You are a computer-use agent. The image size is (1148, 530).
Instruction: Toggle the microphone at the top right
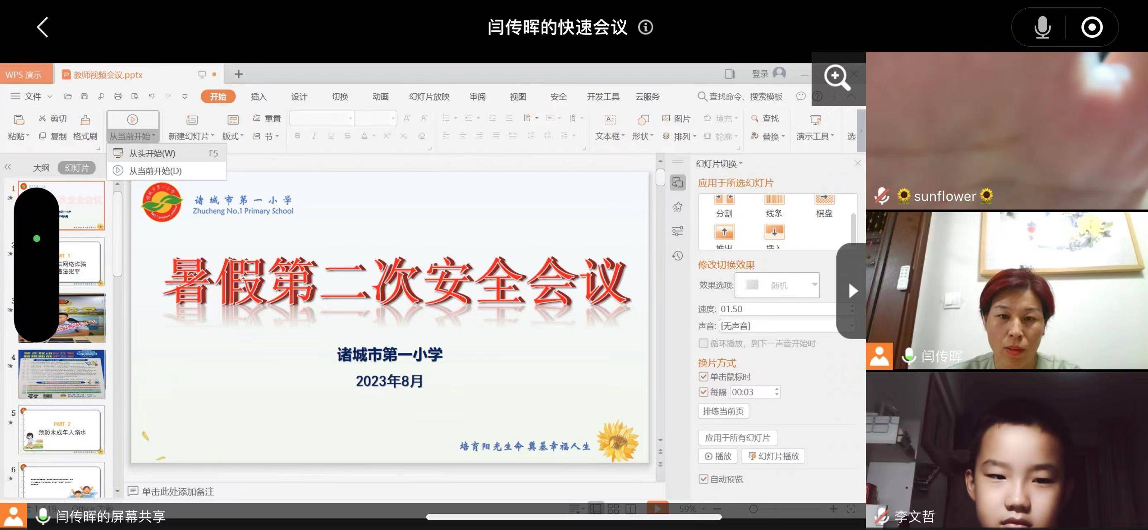pyautogui.click(x=1042, y=27)
